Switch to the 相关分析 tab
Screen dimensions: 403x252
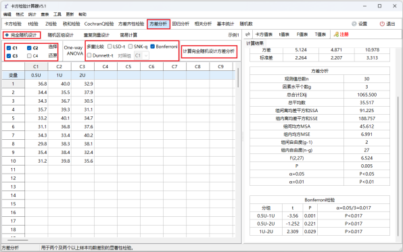203,24
